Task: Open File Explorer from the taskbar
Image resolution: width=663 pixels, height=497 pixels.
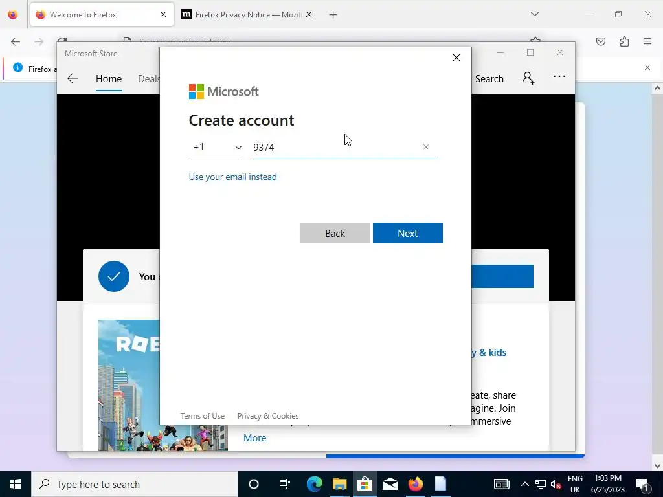Action: tap(339, 484)
